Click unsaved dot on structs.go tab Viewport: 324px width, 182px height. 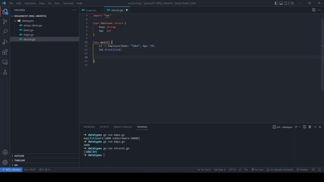[127, 10]
